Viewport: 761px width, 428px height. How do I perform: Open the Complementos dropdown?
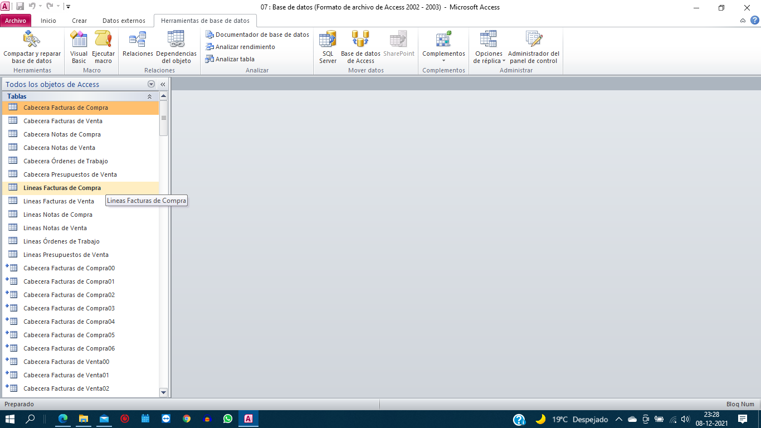[x=443, y=47]
